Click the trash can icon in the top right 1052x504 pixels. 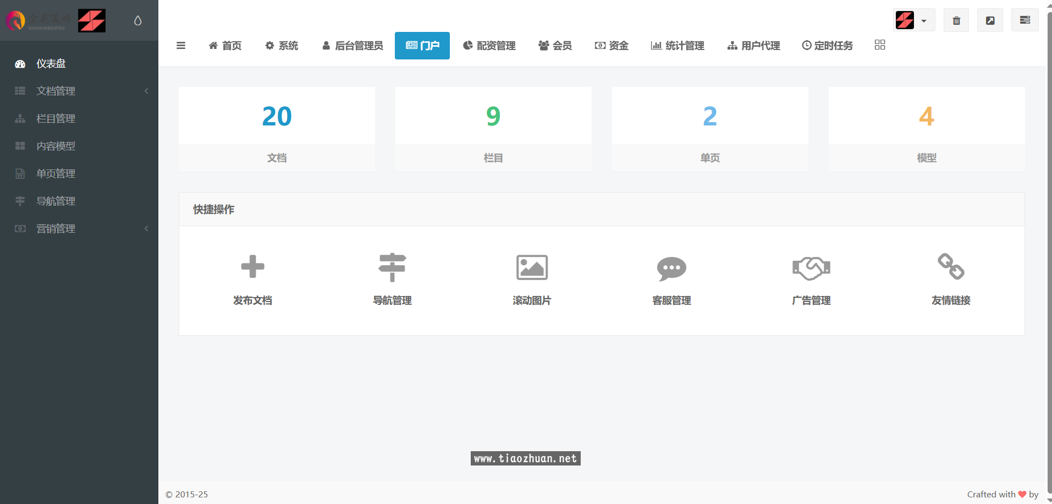(x=956, y=20)
